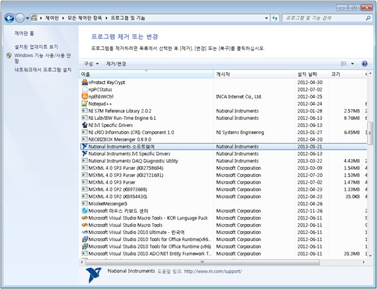
Task: Open recent pages dropdown next to Forward
Action: tap(27, 18)
